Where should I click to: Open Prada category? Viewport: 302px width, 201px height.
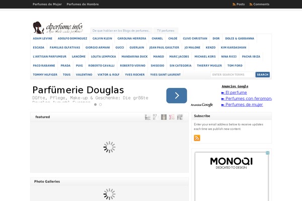[x=65, y=66]
